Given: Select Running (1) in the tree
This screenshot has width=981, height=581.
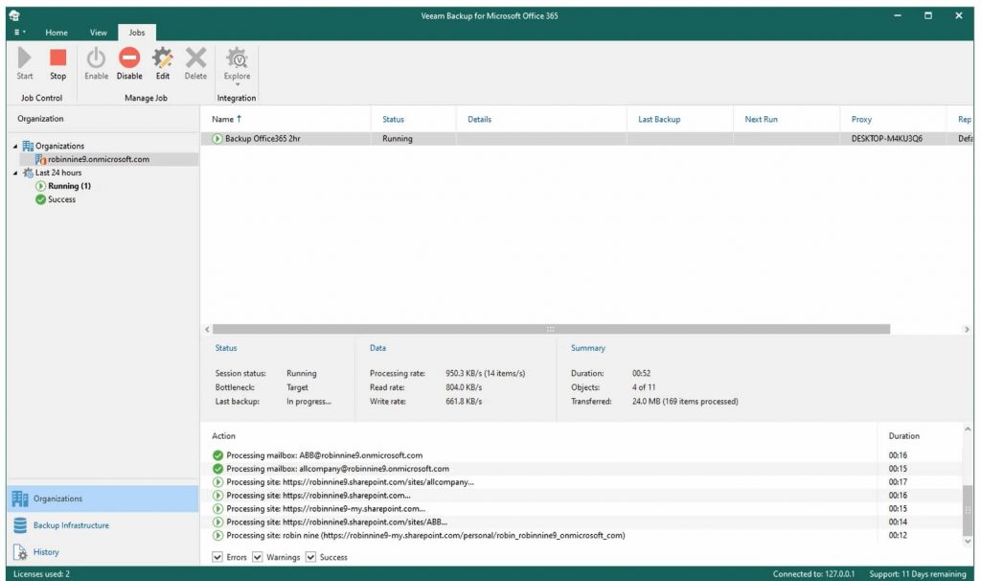Looking at the screenshot, I should point(69,186).
